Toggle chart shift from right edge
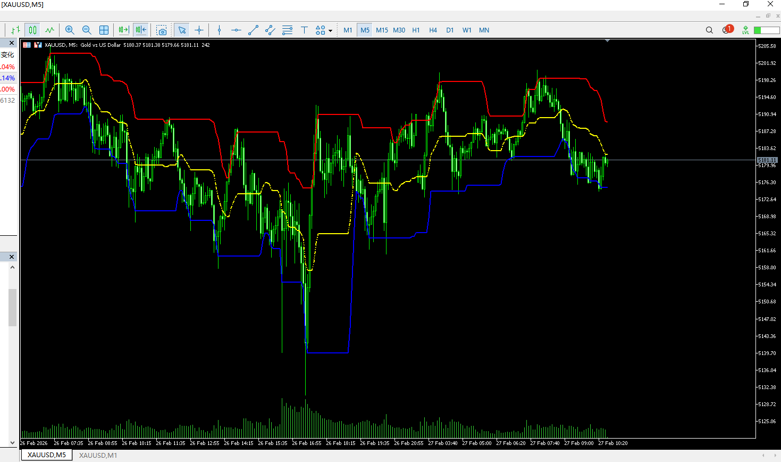Image resolution: width=781 pixels, height=462 pixels. pyautogui.click(x=141, y=30)
